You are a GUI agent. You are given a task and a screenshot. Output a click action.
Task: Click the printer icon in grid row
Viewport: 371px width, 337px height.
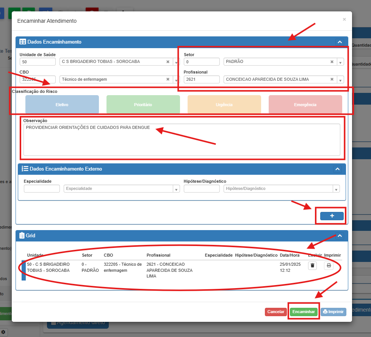(329, 265)
